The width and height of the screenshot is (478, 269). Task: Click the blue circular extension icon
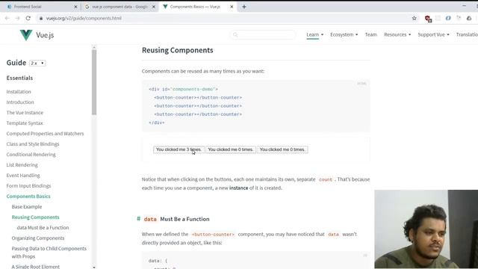tap(448, 18)
